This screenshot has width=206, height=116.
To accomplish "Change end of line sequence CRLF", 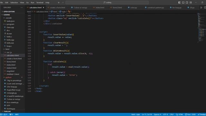I will (x=172, y=115).
